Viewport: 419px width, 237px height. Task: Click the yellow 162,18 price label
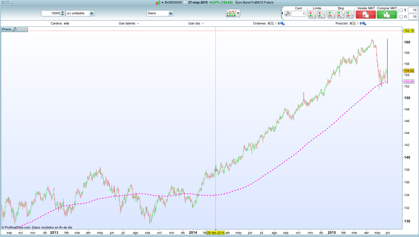tap(409, 31)
